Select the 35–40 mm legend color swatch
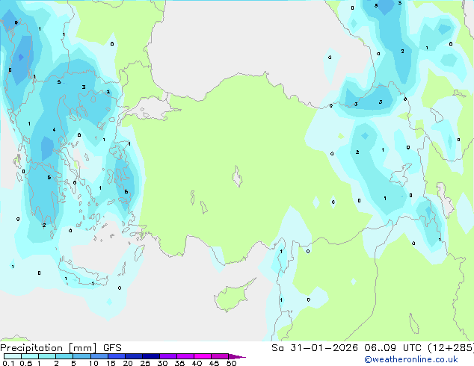474x366 pixels. pyautogui.click(x=185, y=356)
